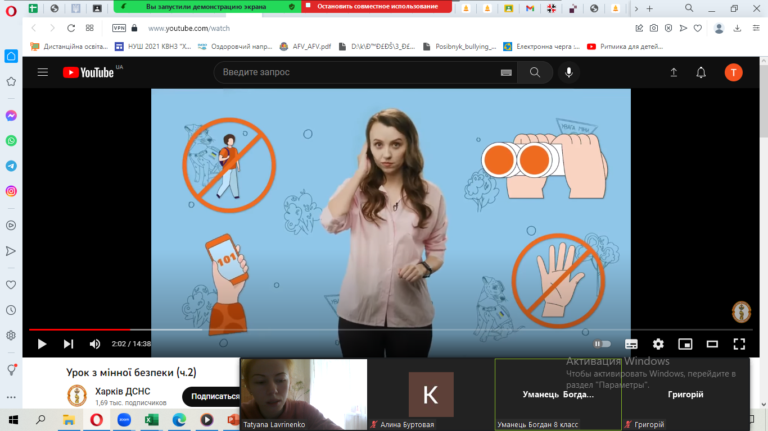Search open tabs with magnifier icon

click(689, 8)
